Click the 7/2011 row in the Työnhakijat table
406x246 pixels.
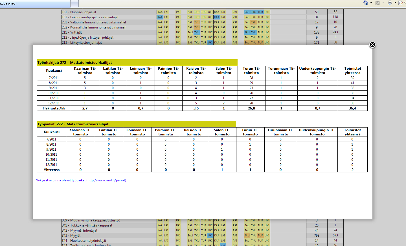click(x=202, y=78)
